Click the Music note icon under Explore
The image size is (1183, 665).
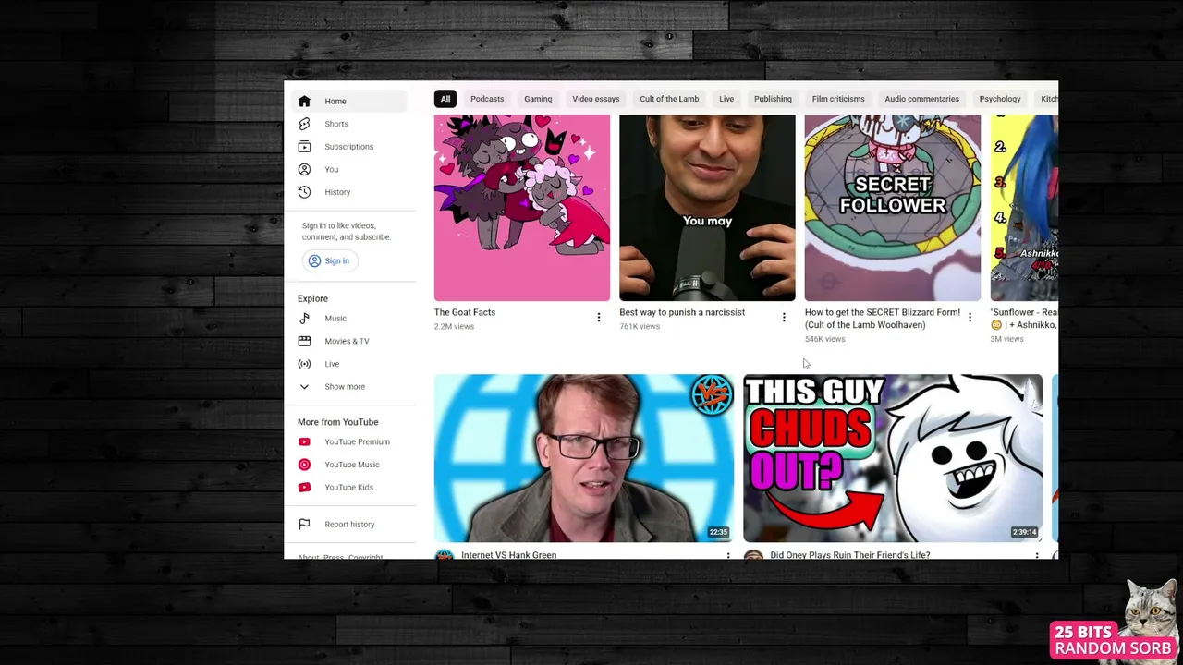tap(304, 319)
